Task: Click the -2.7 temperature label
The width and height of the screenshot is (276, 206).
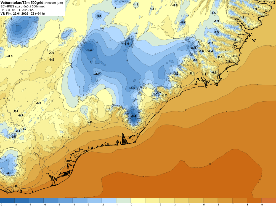Action: click(211, 43)
